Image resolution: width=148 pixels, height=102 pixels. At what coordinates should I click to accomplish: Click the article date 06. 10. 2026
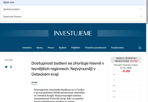tap(9, 60)
